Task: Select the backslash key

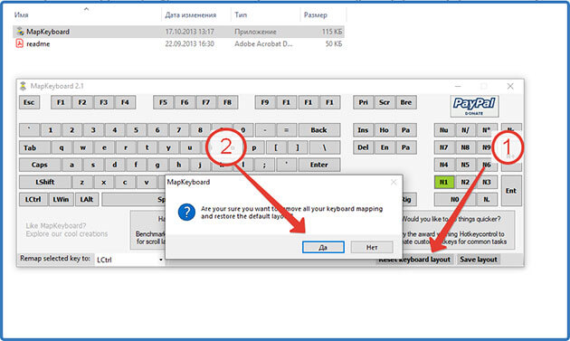Action: coord(325,147)
